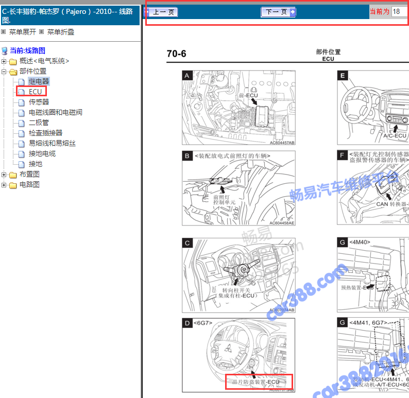Click the 当前为 label
The height and width of the screenshot is (398, 409).
point(380,11)
